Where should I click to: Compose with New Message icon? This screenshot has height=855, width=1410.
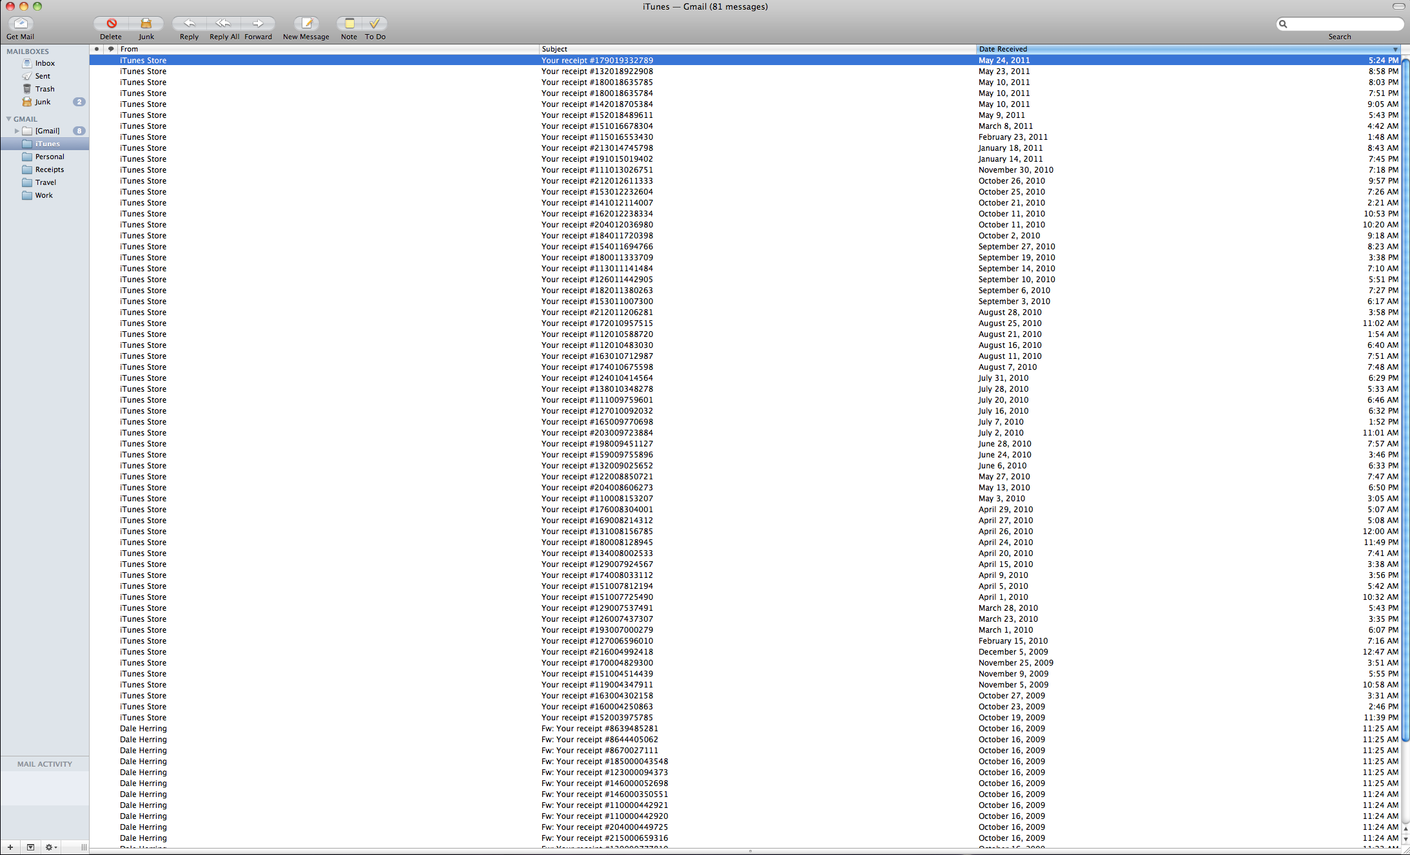click(x=307, y=24)
